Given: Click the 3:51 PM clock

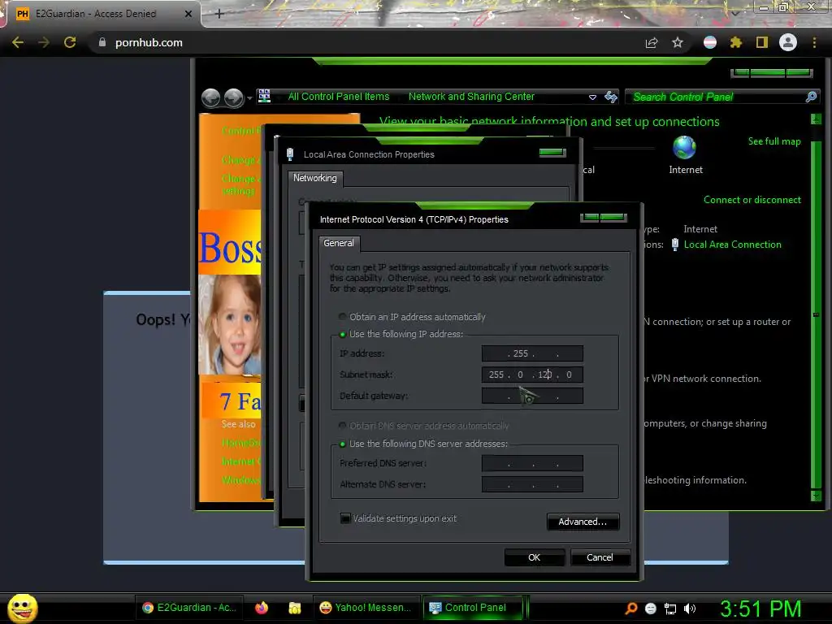Looking at the screenshot, I should (x=760, y=609).
